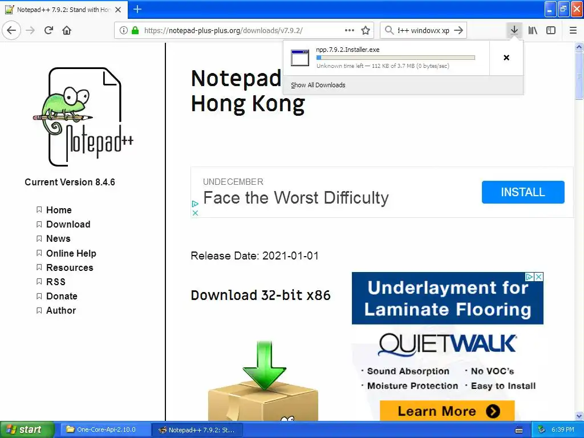Click the Current Version 8.4.6 text
Image resolution: width=584 pixels, height=438 pixels.
(70, 182)
